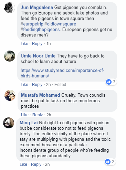Open Umie Noor Umie's avatar
This screenshot has width=126, height=170.
point(10,56)
